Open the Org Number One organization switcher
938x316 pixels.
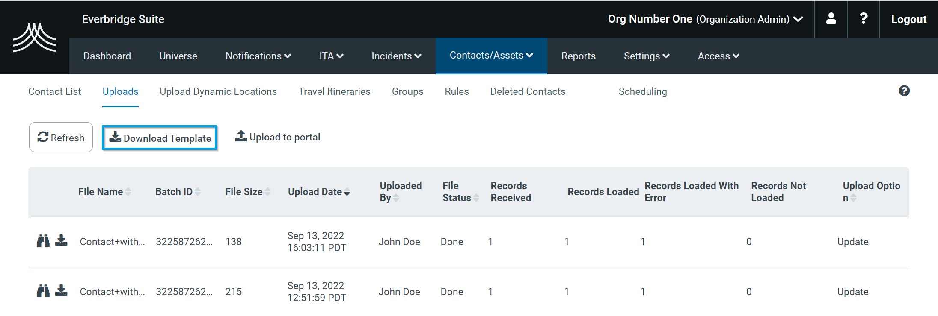[x=705, y=19]
